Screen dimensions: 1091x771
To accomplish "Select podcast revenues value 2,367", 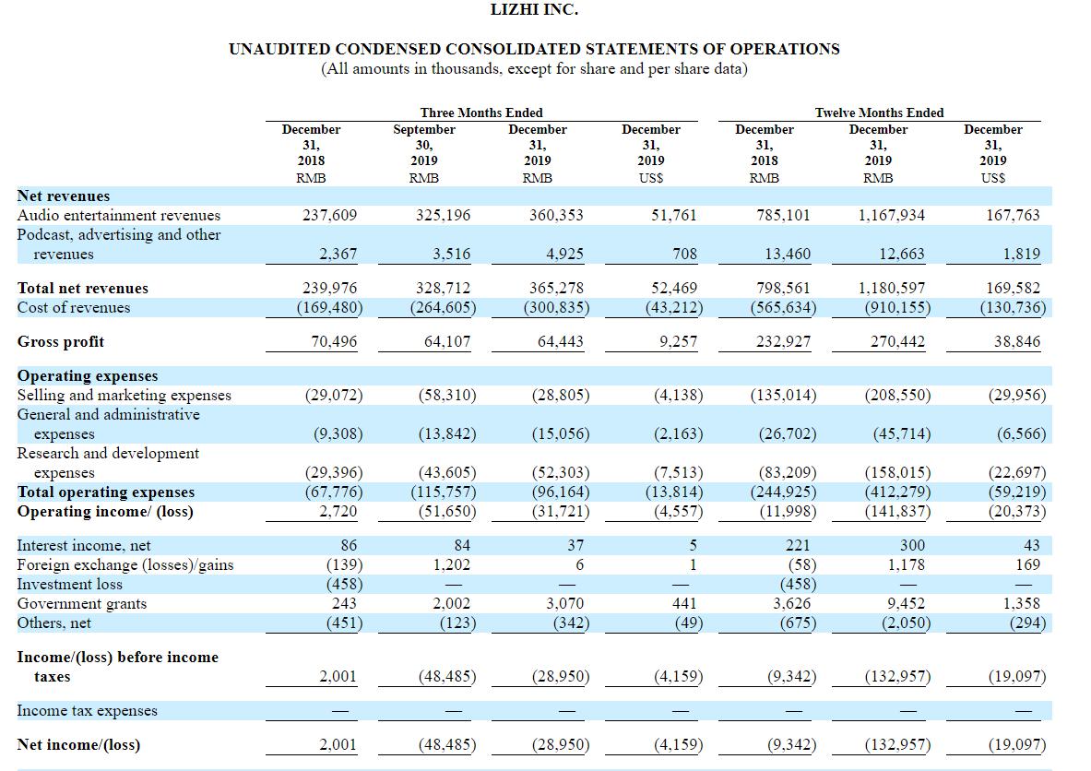I will coord(338,255).
